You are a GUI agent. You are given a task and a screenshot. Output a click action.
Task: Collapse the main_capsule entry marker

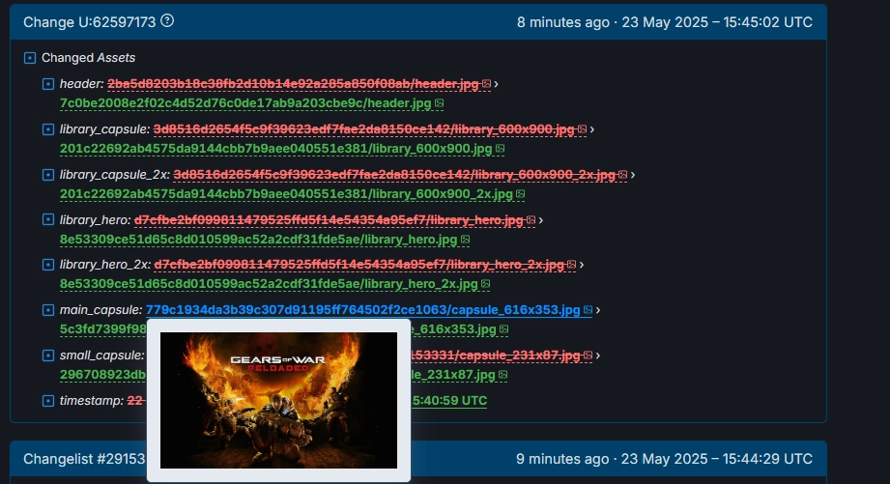pos(48,310)
